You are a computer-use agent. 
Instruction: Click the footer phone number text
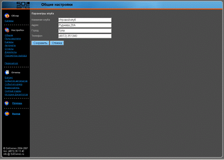14,151
